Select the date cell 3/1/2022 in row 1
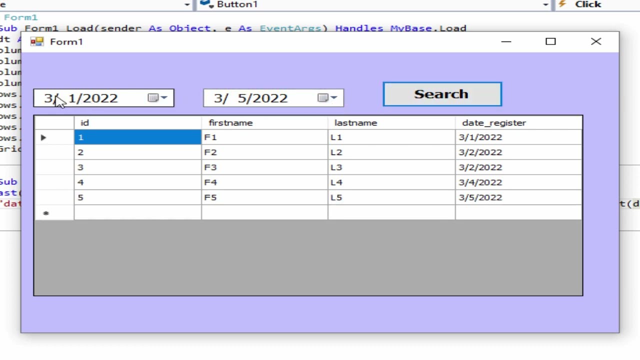The height and width of the screenshot is (360, 640). point(518,137)
